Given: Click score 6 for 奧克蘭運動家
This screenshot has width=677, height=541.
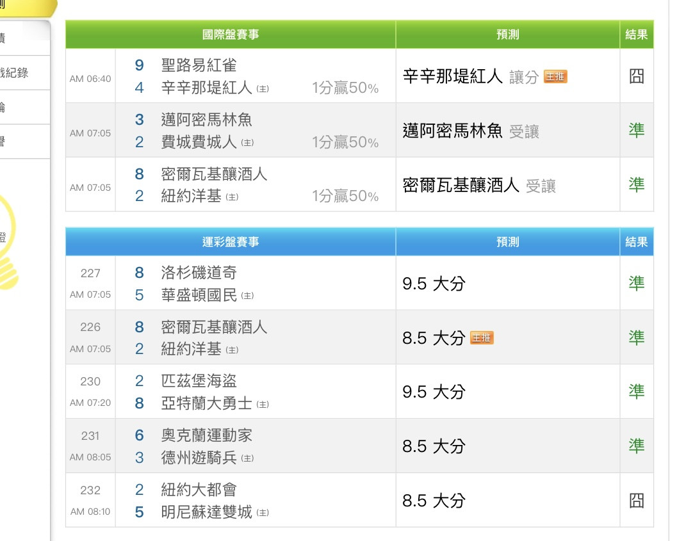Looking at the screenshot, I should click(x=139, y=435).
